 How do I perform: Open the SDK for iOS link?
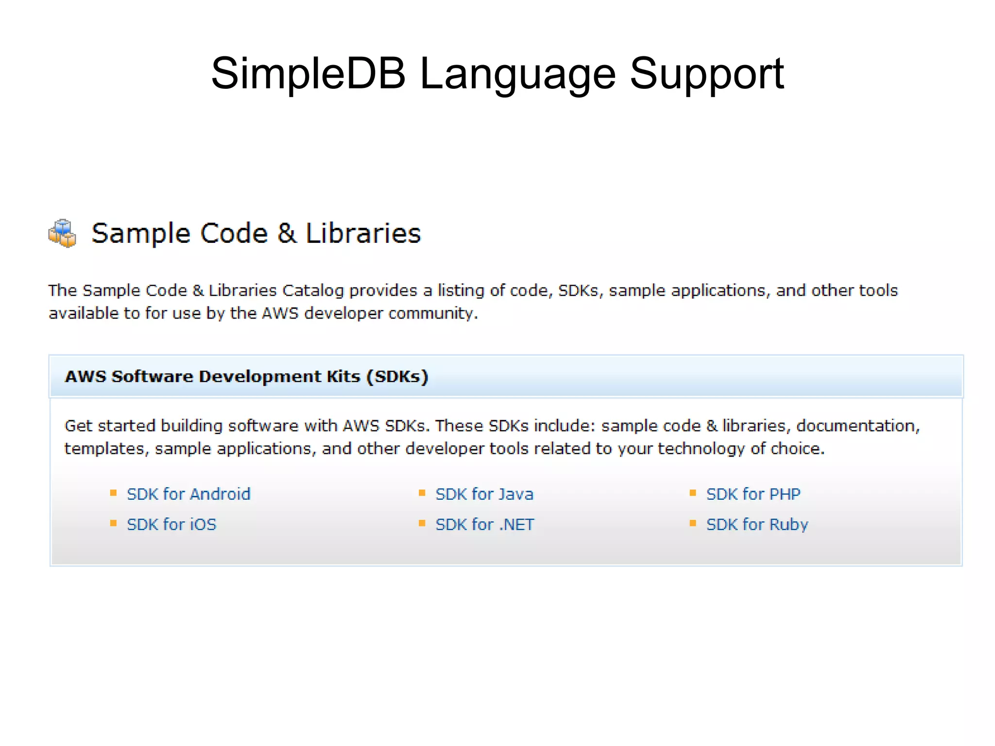(172, 524)
